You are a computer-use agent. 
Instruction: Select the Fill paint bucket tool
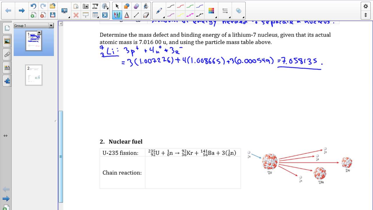point(146,6)
